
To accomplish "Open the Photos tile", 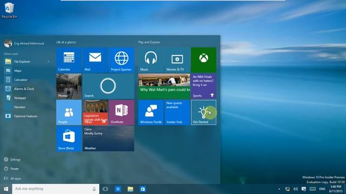I will (x=69, y=86).
